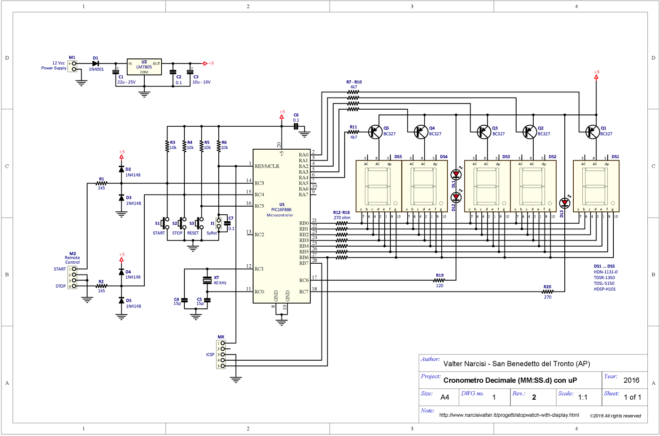Click the project URL in the Note field

pos(509,415)
